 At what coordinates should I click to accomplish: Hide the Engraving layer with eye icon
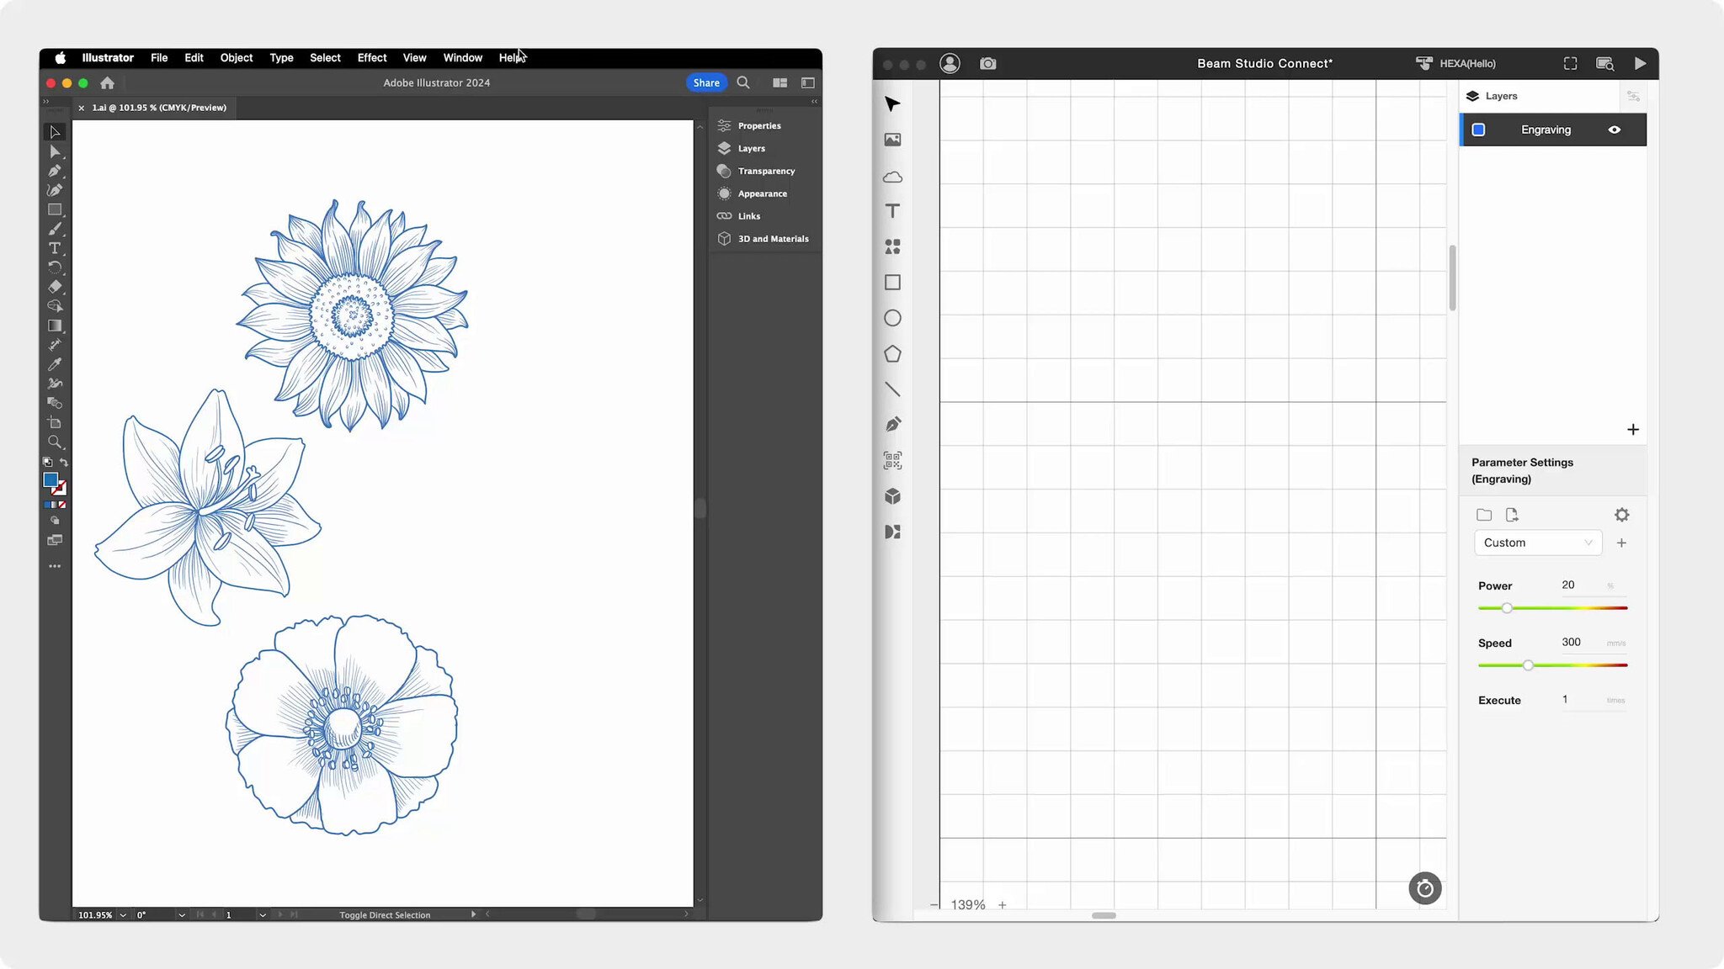(1614, 130)
